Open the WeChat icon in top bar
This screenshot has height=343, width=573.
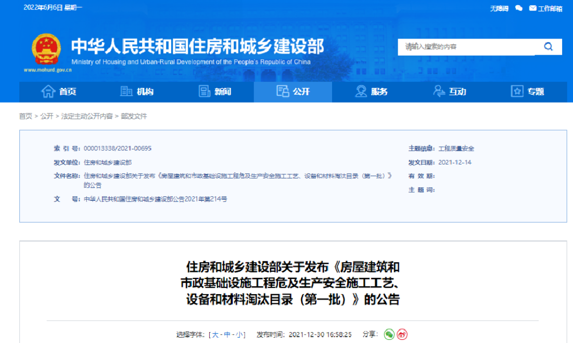[518, 8]
